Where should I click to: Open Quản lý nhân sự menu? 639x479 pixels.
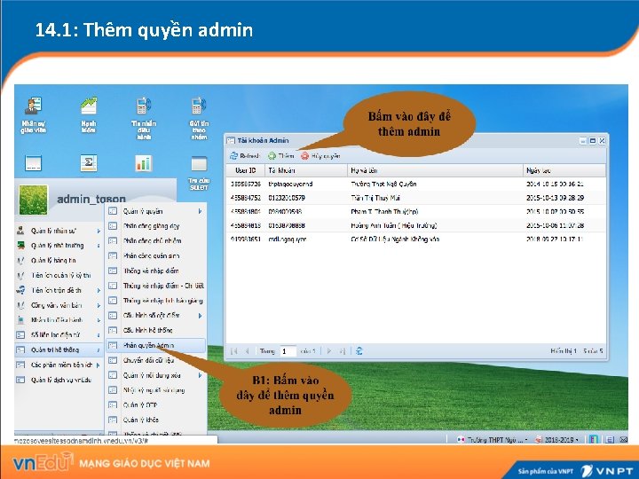(59, 231)
